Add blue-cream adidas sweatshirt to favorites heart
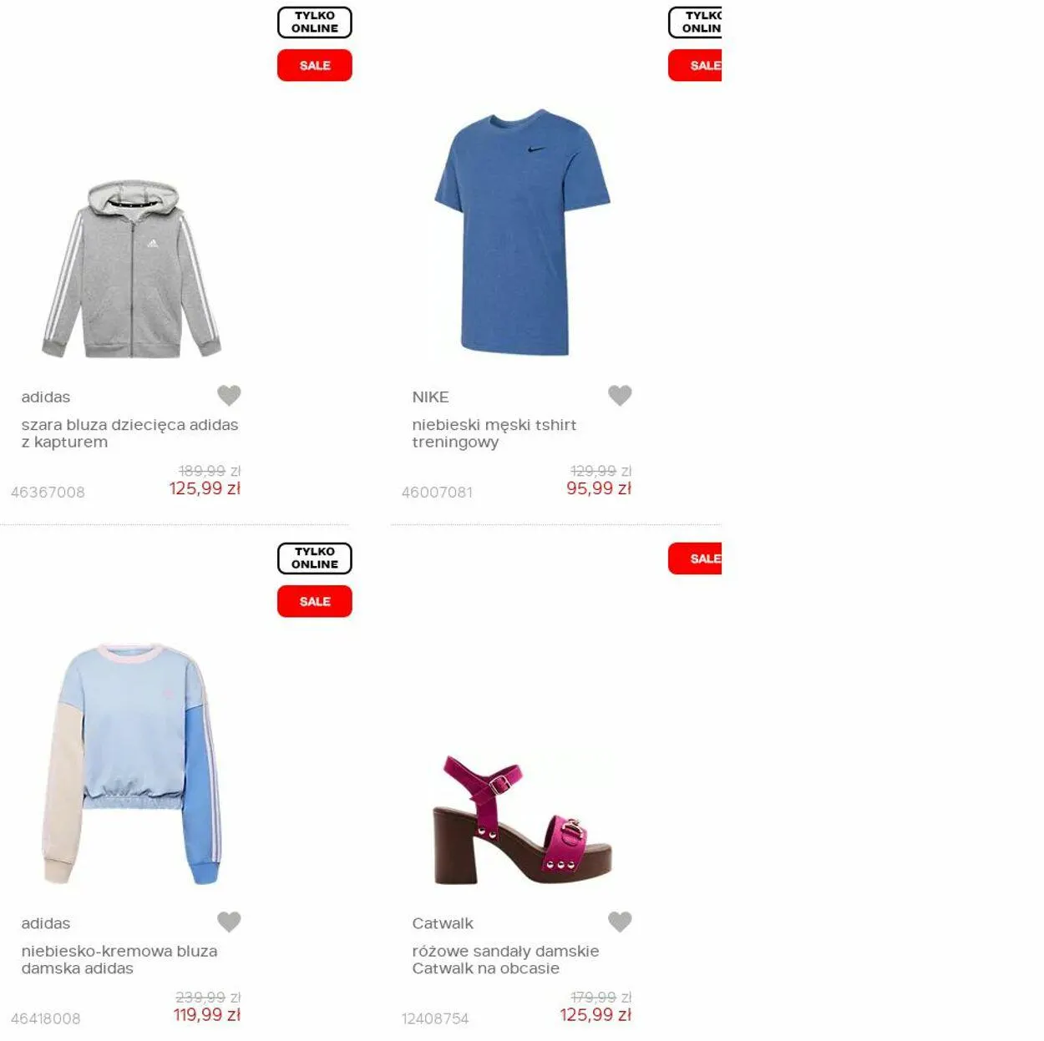 click(229, 922)
